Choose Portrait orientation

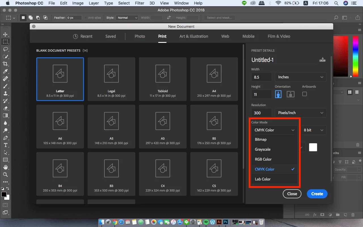[278, 94]
